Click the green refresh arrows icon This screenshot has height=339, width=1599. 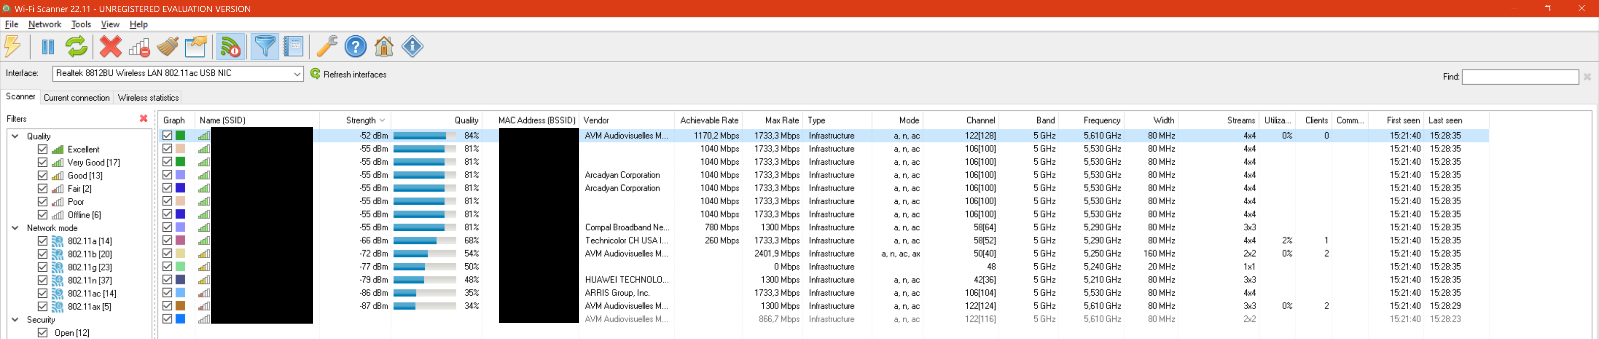click(x=76, y=47)
